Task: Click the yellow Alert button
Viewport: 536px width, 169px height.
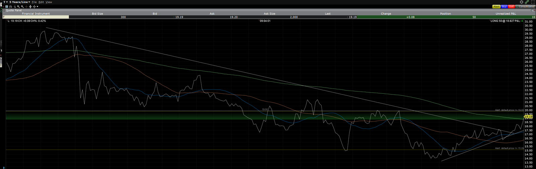Action: pyautogui.click(x=496, y=7)
